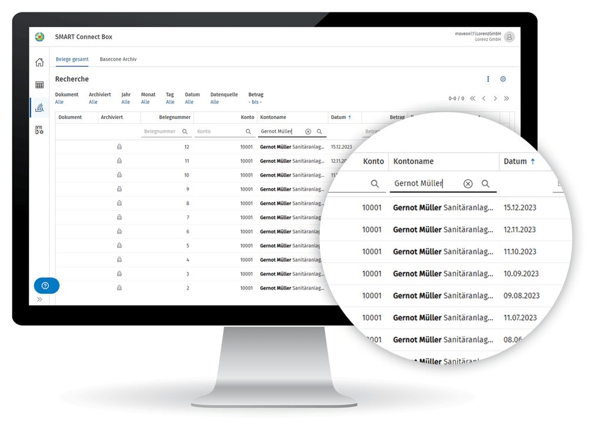The image size is (589, 435).
Task: Open the Datenquelle filter dropdown
Action: coord(214,102)
